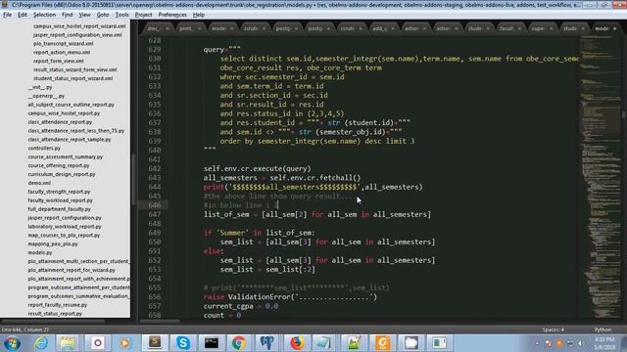Open Firefox from the taskbar

coord(297,343)
